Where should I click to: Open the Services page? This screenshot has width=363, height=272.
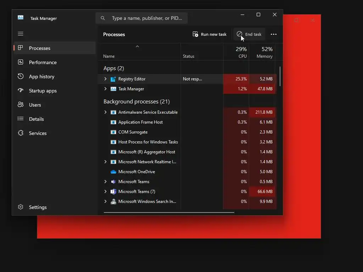[x=55, y=133]
